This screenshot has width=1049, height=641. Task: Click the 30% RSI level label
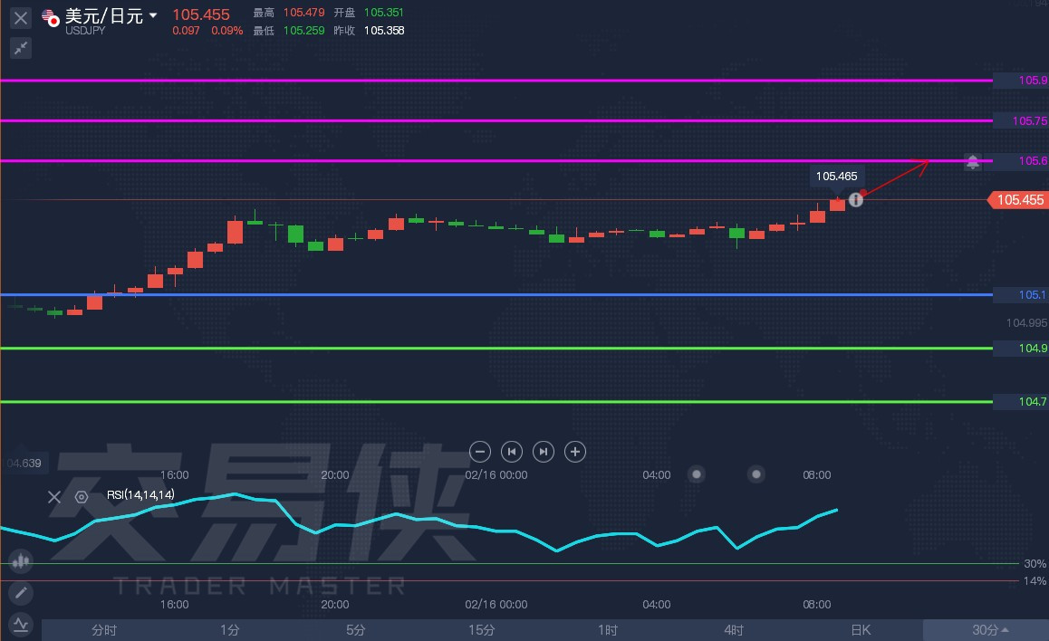(x=1035, y=564)
